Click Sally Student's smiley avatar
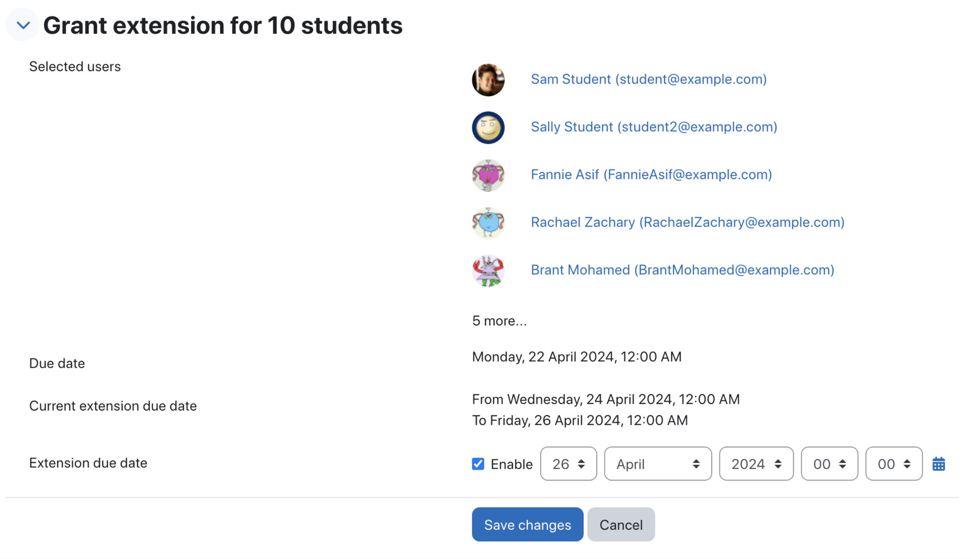This screenshot has width=971, height=559. [488, 127]
